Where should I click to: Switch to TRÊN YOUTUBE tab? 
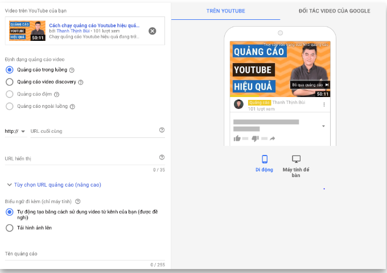(x=225, y=11)
